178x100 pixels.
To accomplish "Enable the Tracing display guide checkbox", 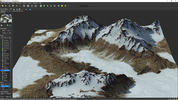I will (1, 33).
